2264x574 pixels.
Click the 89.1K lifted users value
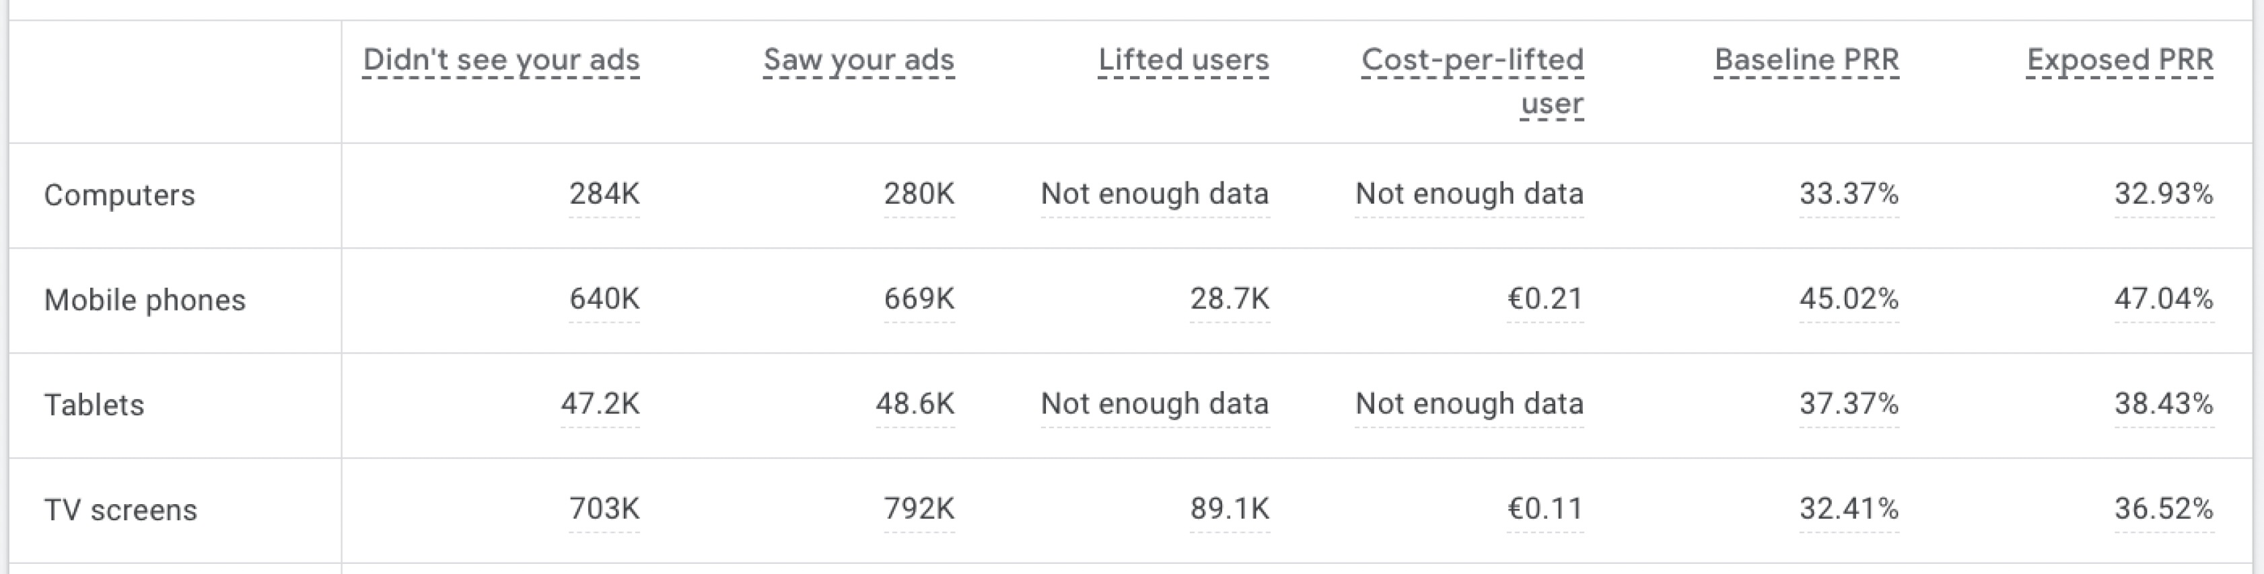coord(1230,508)
